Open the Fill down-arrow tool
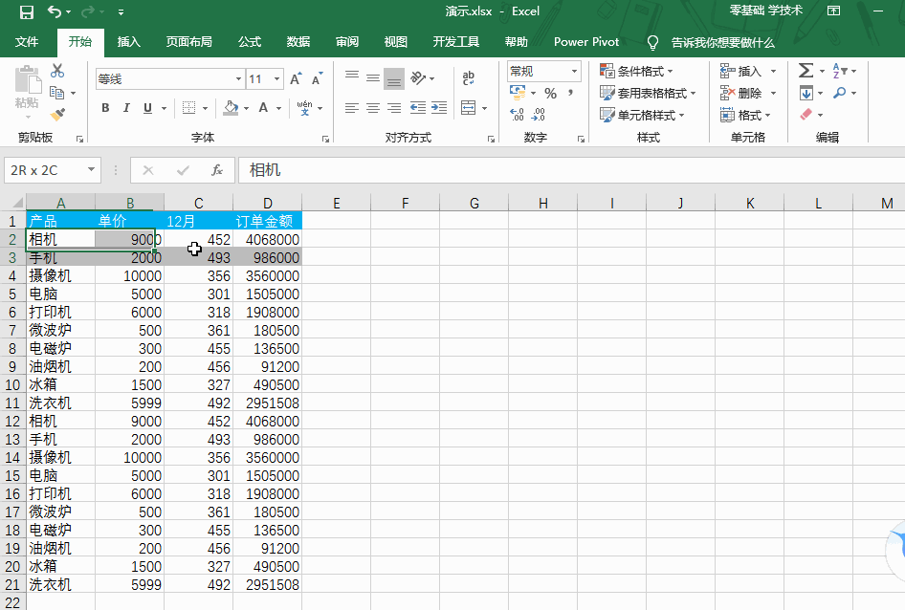905x610 pixels. click(806, 93)
